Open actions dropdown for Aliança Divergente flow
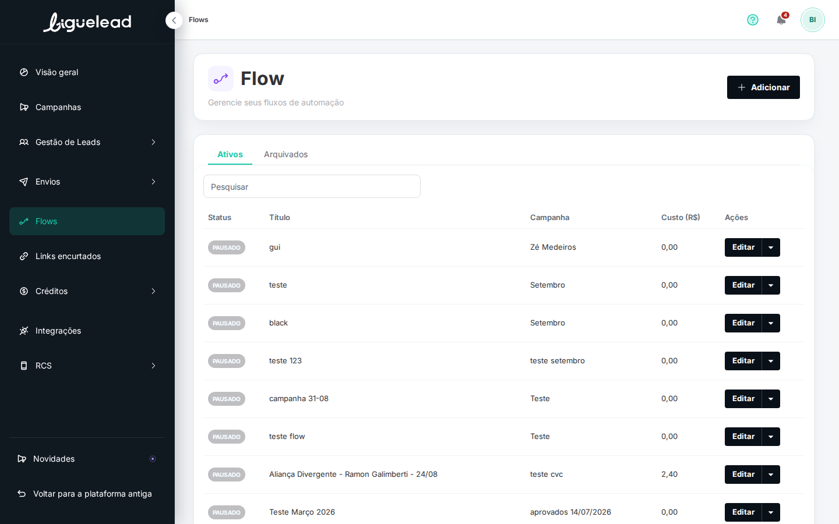839x524 pixels. tap(771, 475)
